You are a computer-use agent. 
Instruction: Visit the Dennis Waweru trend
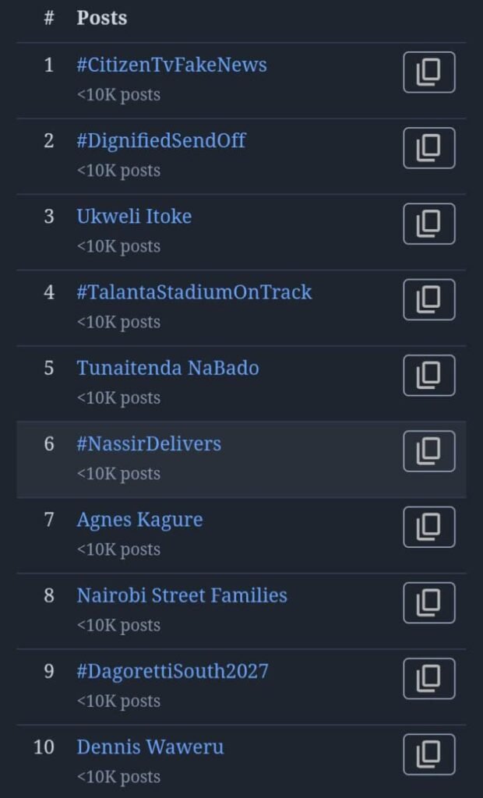coord(150,747)
